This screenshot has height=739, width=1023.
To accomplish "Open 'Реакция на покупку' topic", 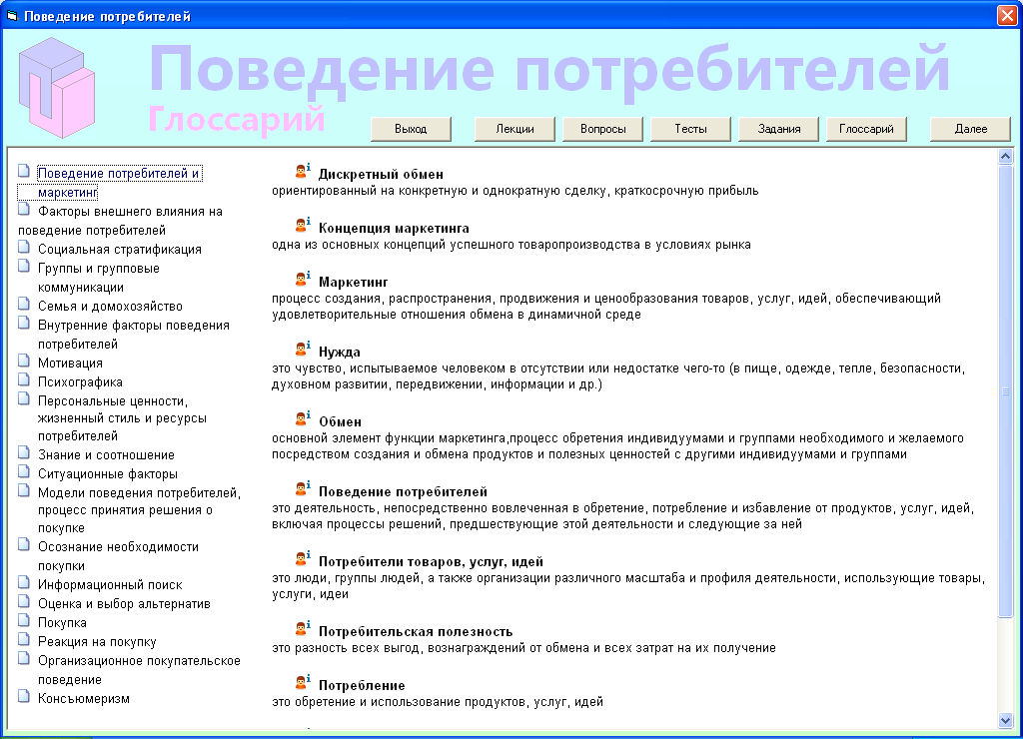I will coord(97,641).
